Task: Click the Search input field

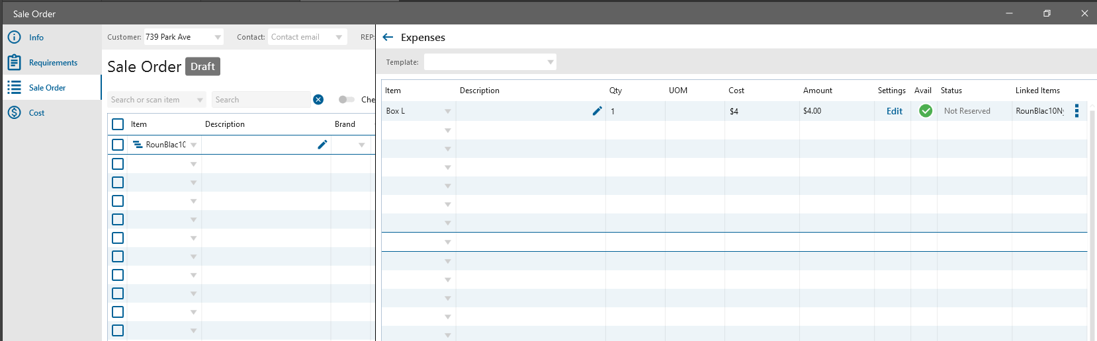Action: pos(261,100)
